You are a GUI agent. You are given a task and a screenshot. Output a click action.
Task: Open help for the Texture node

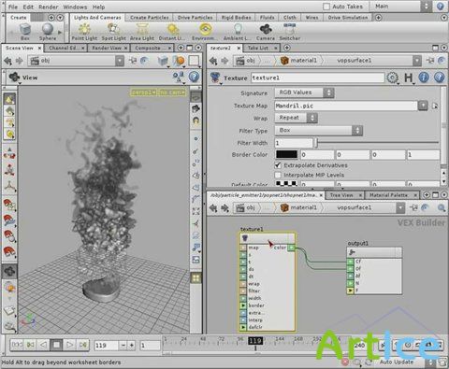[x=439, y=78]
